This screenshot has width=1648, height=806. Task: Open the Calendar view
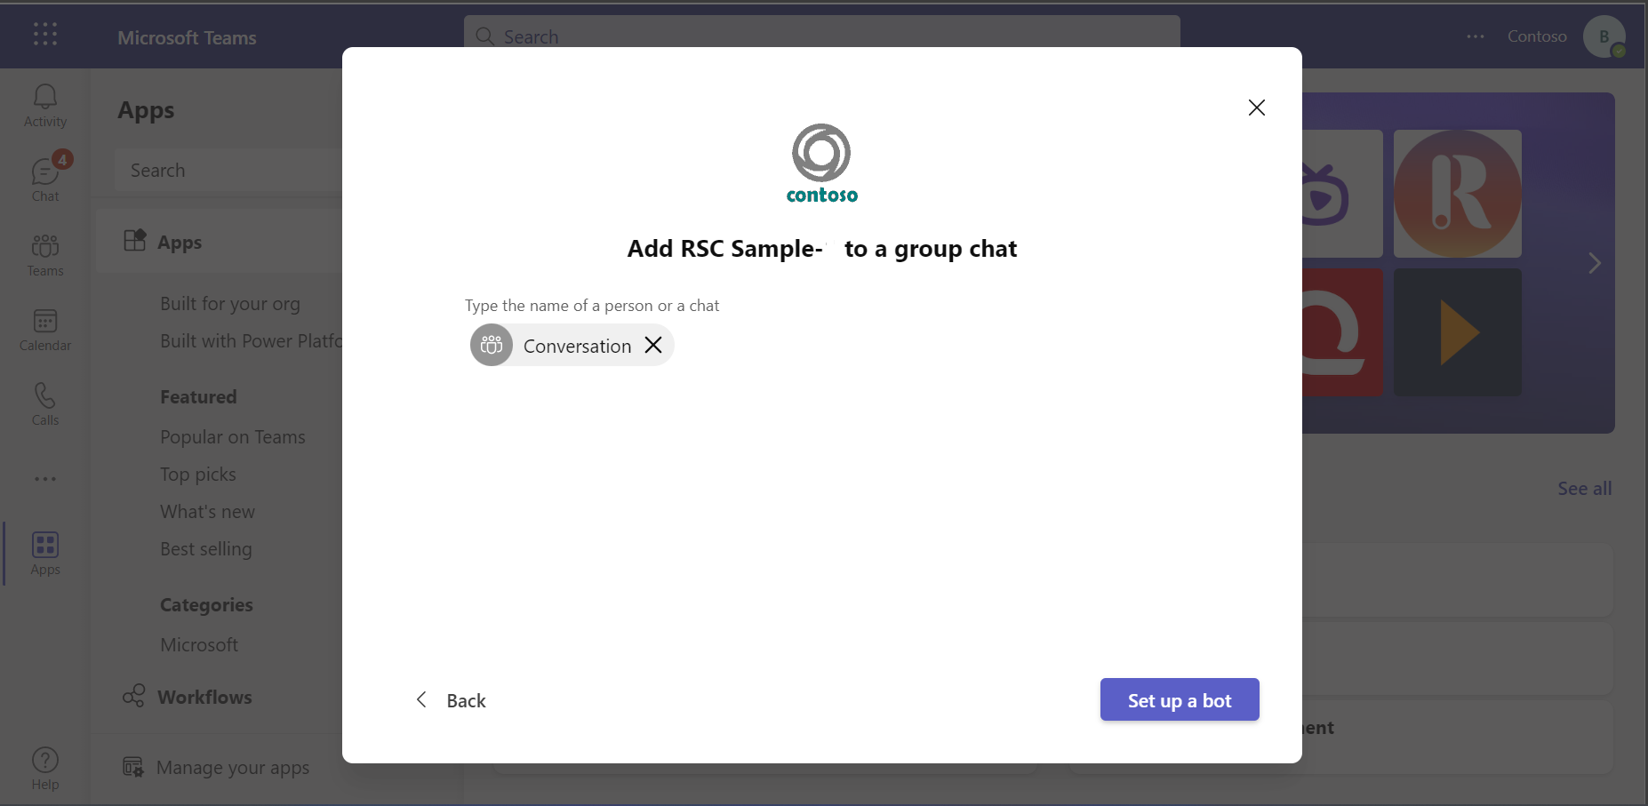[45, 330]
